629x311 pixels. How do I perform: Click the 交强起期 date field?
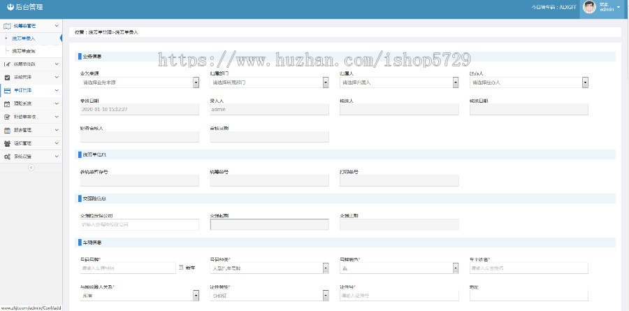pyautogui.click(x=270, y=224)
